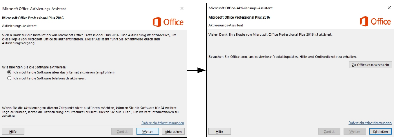
Task: Close the right activated-confirmation dialog with the X
Action: 389,8
